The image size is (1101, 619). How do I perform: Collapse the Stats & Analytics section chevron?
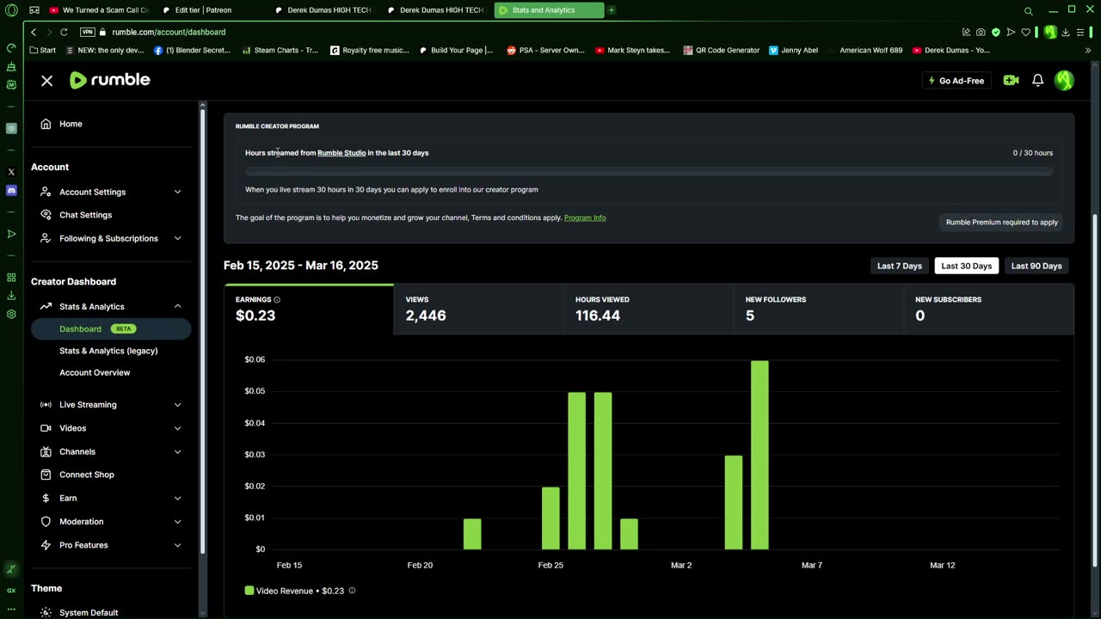click(177, 306)
